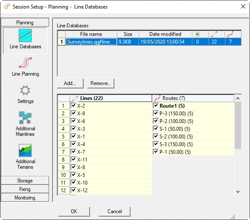The height and width of the screenshot is (220, 250).
Task: Click the Add... button
Action: pos(70,83)
